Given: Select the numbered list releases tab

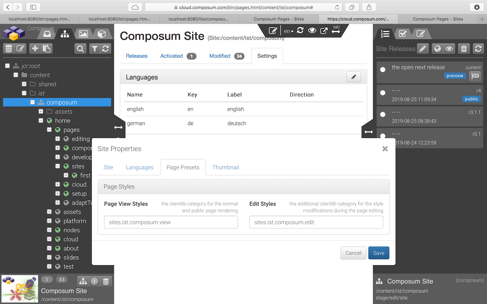Looking at the screenshot, I should tap(385, 34).
